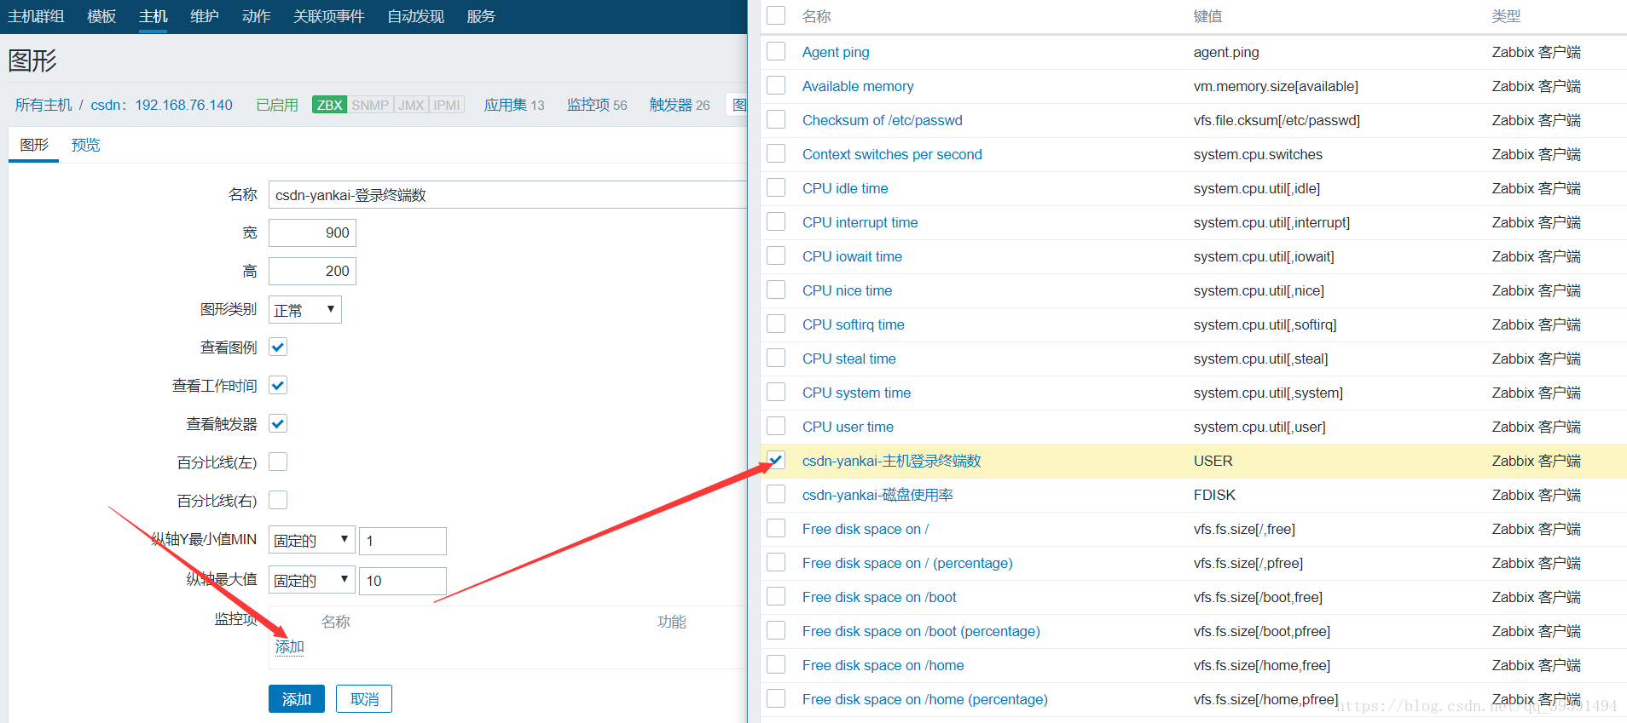Viewport: 1627px width, 723px height.
Task: Open the 服务 menu item
Action: (481, 16)
